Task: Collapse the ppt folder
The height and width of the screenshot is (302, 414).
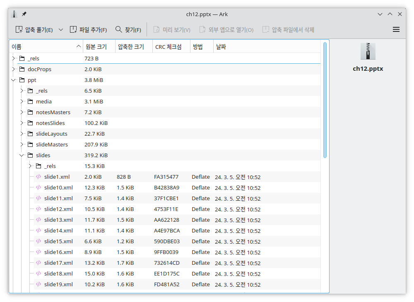Action: pos(14,80)
